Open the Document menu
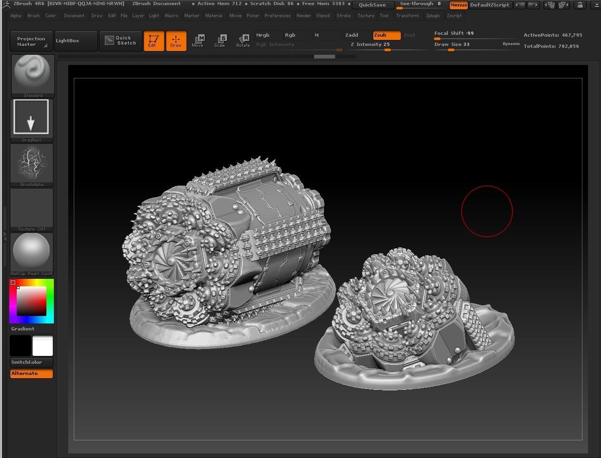Image resolution: width=601 pixels, height=458 pixels. pyautogui.click(x=74, y=16)
